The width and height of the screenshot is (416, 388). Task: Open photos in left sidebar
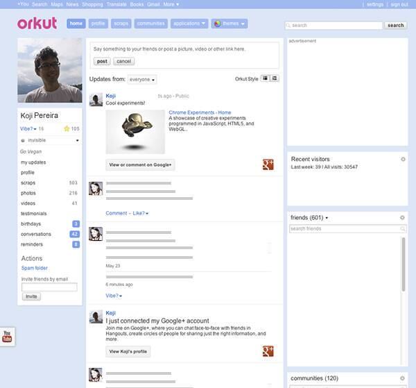pyautogui.click(x=28, y=193)
